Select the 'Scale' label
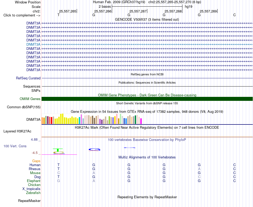 [x=36, y=7]
